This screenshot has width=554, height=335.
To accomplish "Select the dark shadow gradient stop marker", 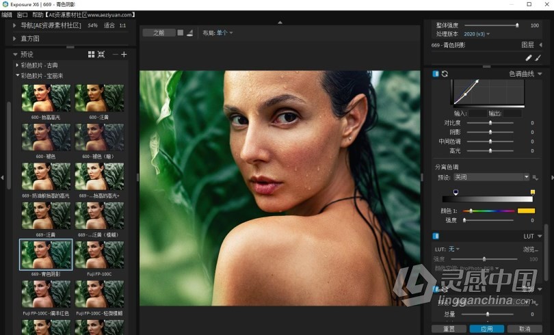I will point(456,192).
